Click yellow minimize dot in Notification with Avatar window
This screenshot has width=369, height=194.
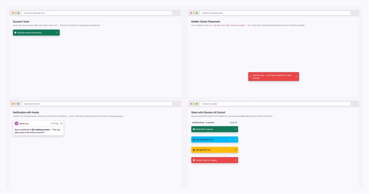(16, 104)
